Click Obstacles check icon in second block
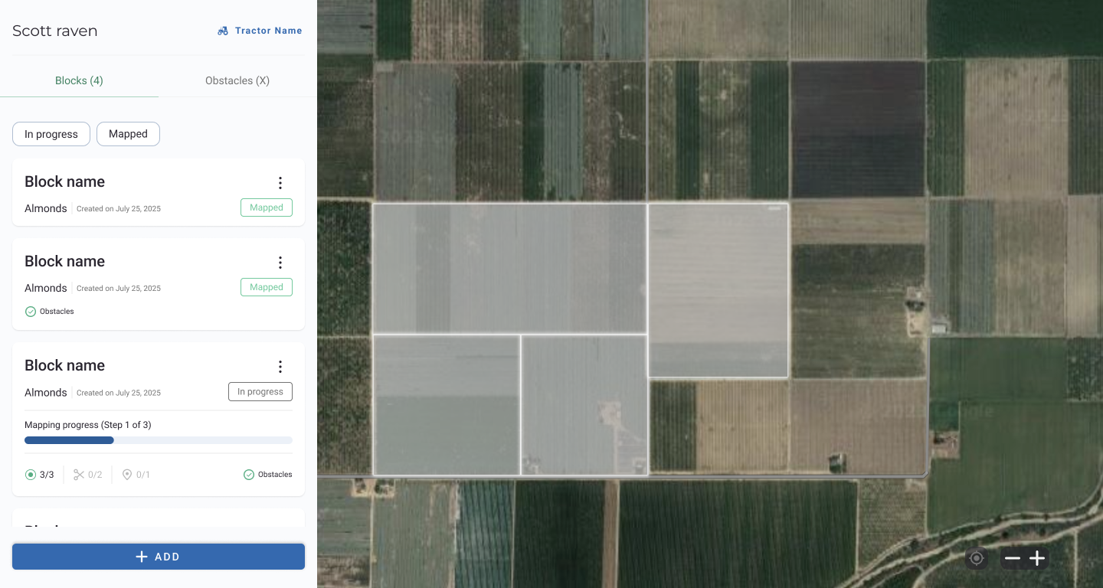The height and width of the screenshot is (588, 1103). click(31, 312)
